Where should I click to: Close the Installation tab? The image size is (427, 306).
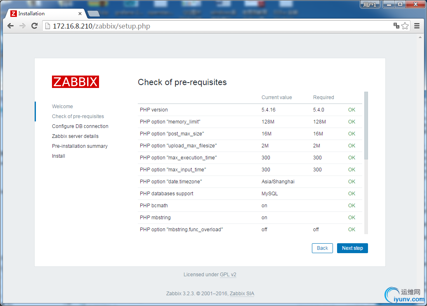pyautogui.click(x=80, y=14)
